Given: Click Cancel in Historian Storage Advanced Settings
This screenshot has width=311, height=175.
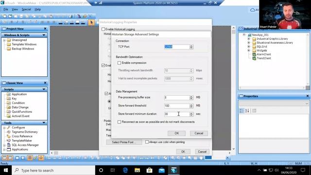Looking at the screenshot, I should [x=199, y=133].
